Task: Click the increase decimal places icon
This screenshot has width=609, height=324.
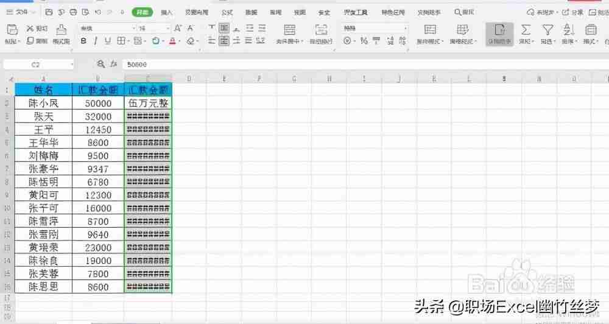Action: [x=390, y=41]
